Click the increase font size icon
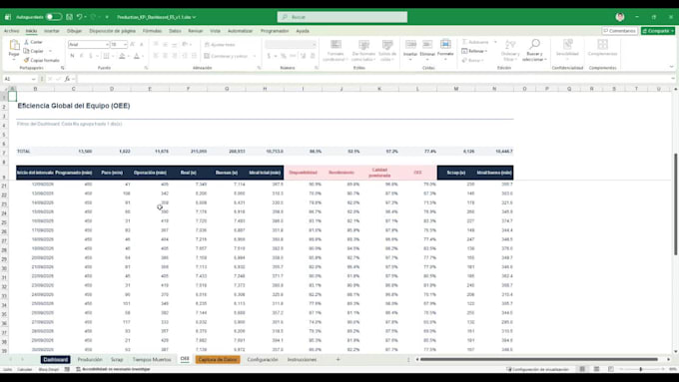 (x=133, y=45)
